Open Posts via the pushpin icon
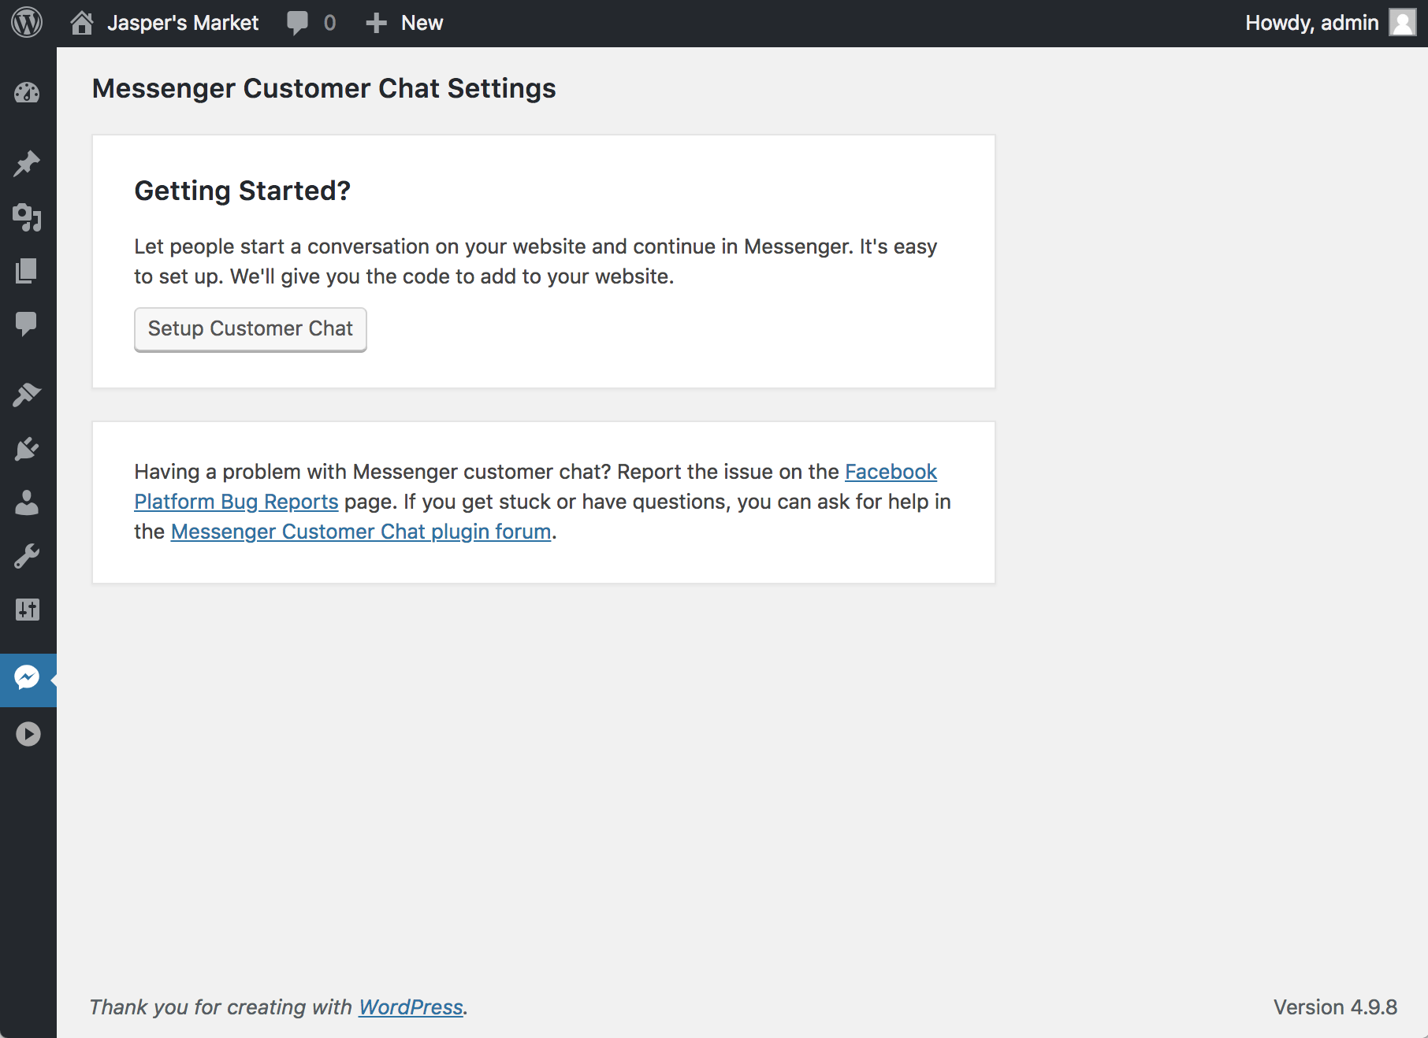The image size is (1428, 1038). pyautogui.click(x=27, y=164)
